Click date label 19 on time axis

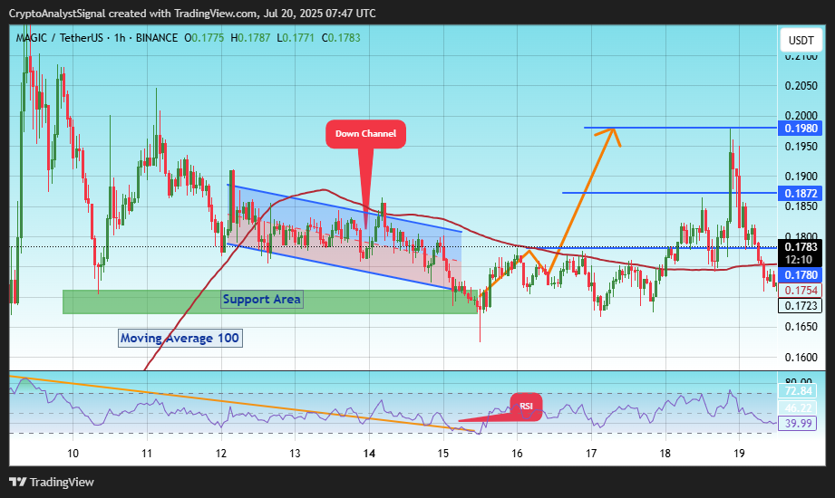[x=739, y=454]
